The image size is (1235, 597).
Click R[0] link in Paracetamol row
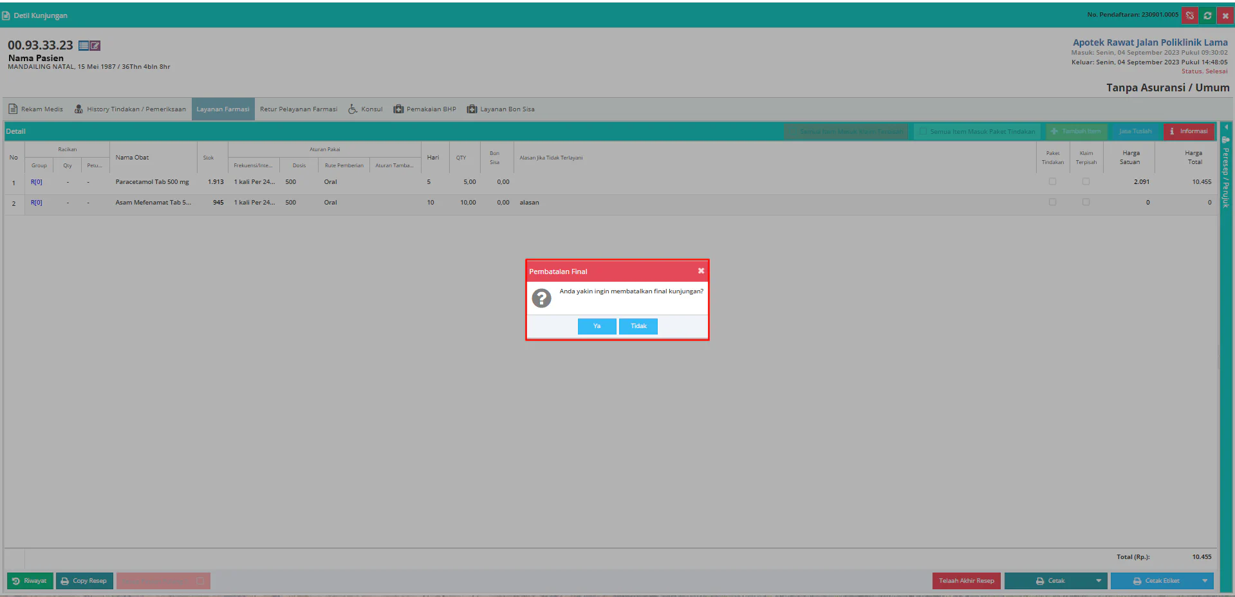(x=37, y=182)
